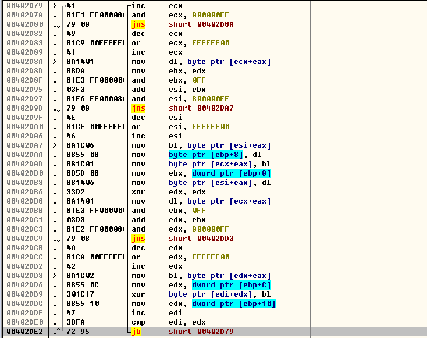Click the down-jump arrow marker at 00402DC9
Screen dimensions: 427x338
click(56, 239)
